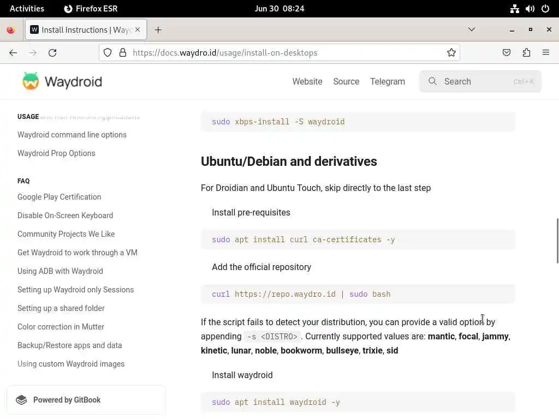Click the Powered by GitBook button
Screen dimensions: 559x419
coord(86,400)
